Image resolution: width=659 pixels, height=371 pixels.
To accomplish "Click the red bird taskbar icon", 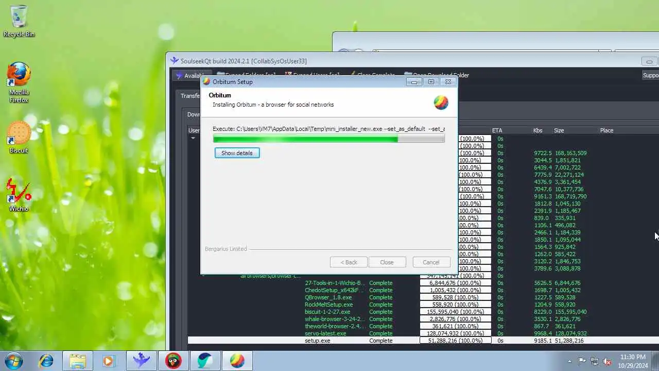I will tap(174, 361).
